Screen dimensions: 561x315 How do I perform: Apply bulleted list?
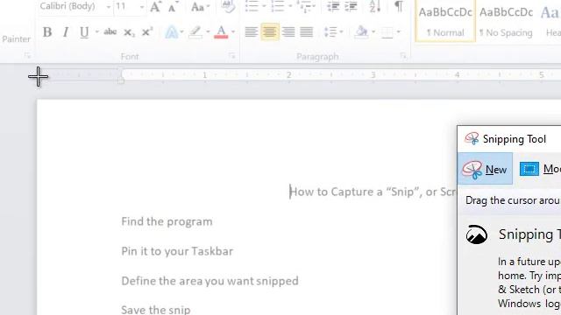click(252, 6)
